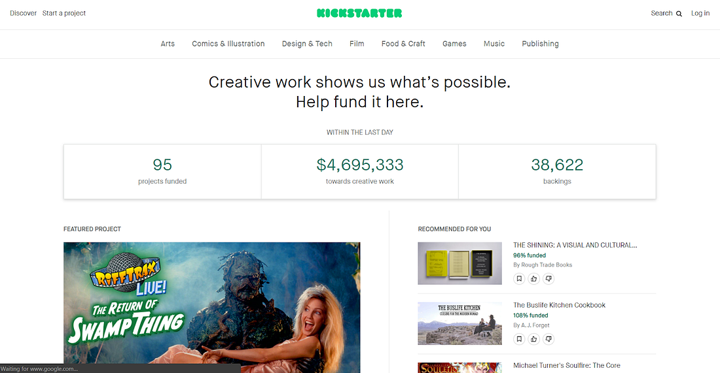Open the Arts category
Image resolution: width=720 pixels, height=373 pixels.
click(168, 44)
